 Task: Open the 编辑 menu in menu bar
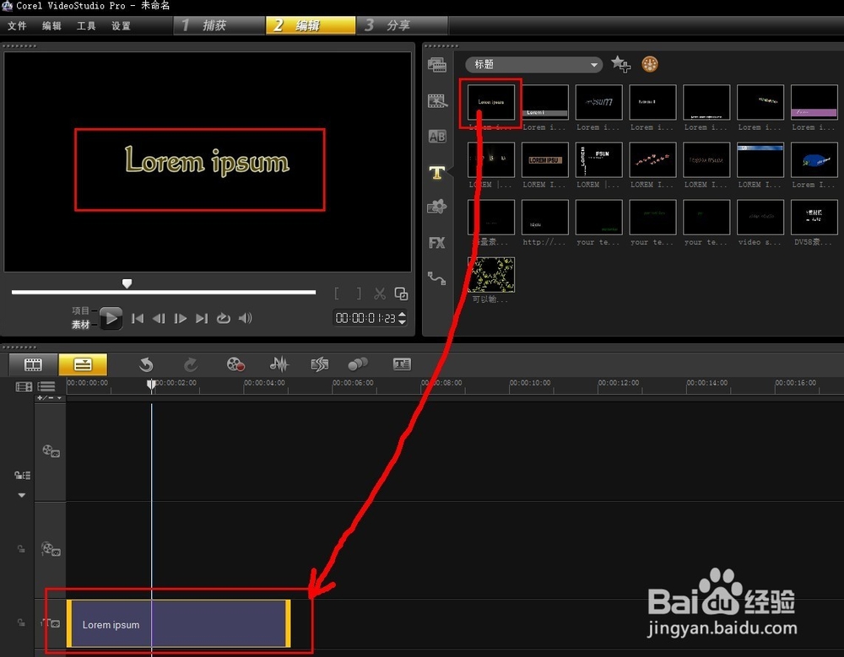51,25
